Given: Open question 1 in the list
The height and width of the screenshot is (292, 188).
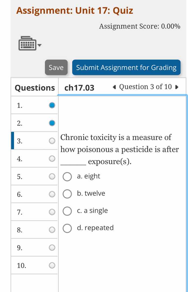Looking at the screenshot, I should 34,105.
